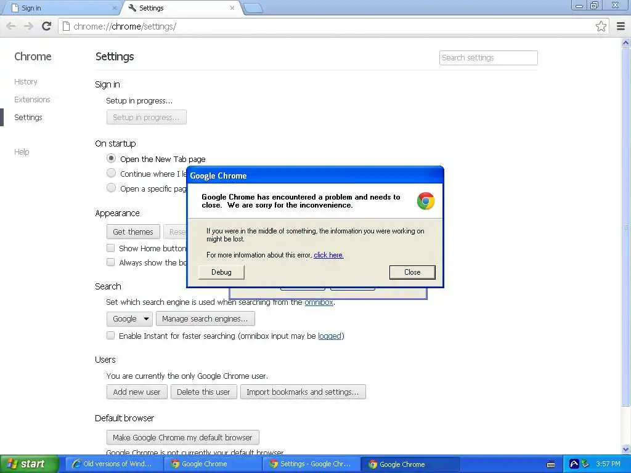631x473 pixels.
Task: Toggle Always show the bookmarks bar checkbox
Action: tap(111, 262)
